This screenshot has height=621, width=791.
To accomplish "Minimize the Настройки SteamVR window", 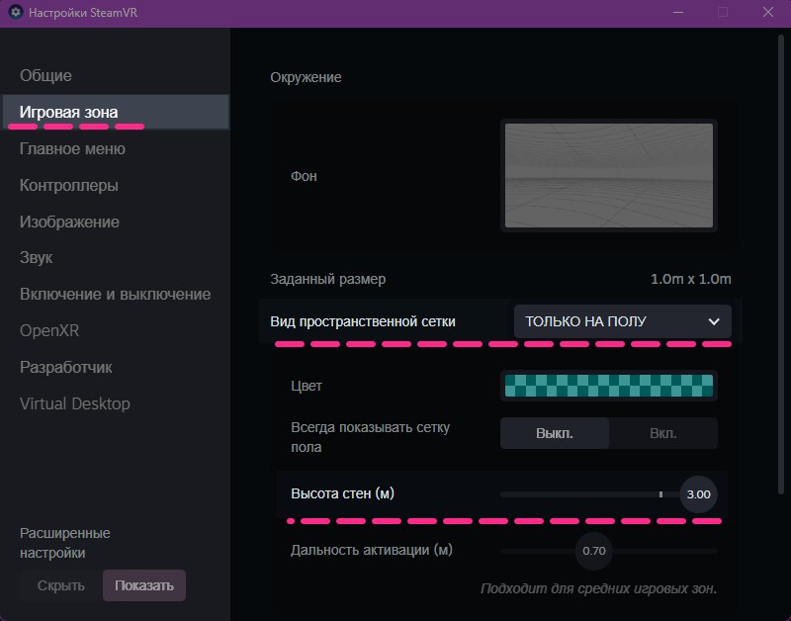I will 678,12.
